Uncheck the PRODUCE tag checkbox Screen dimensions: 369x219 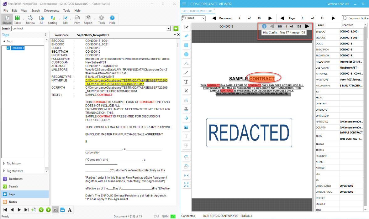pos(8,48)
